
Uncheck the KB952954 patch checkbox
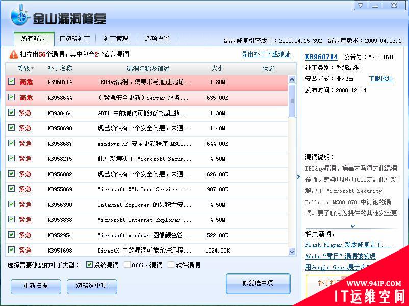point(12,234)
